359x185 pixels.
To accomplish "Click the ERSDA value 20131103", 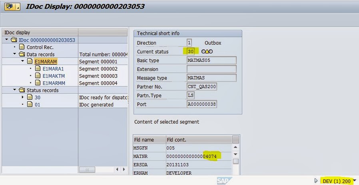I will (x=178, y=165).
